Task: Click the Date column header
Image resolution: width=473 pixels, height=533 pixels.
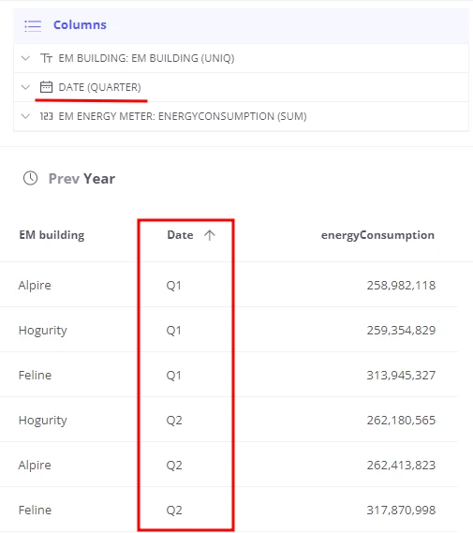Action: pos(180,235)
